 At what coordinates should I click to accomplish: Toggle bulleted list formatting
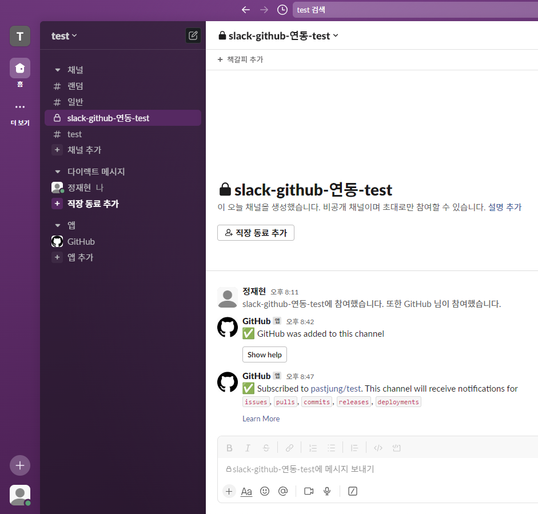point(331,448)
